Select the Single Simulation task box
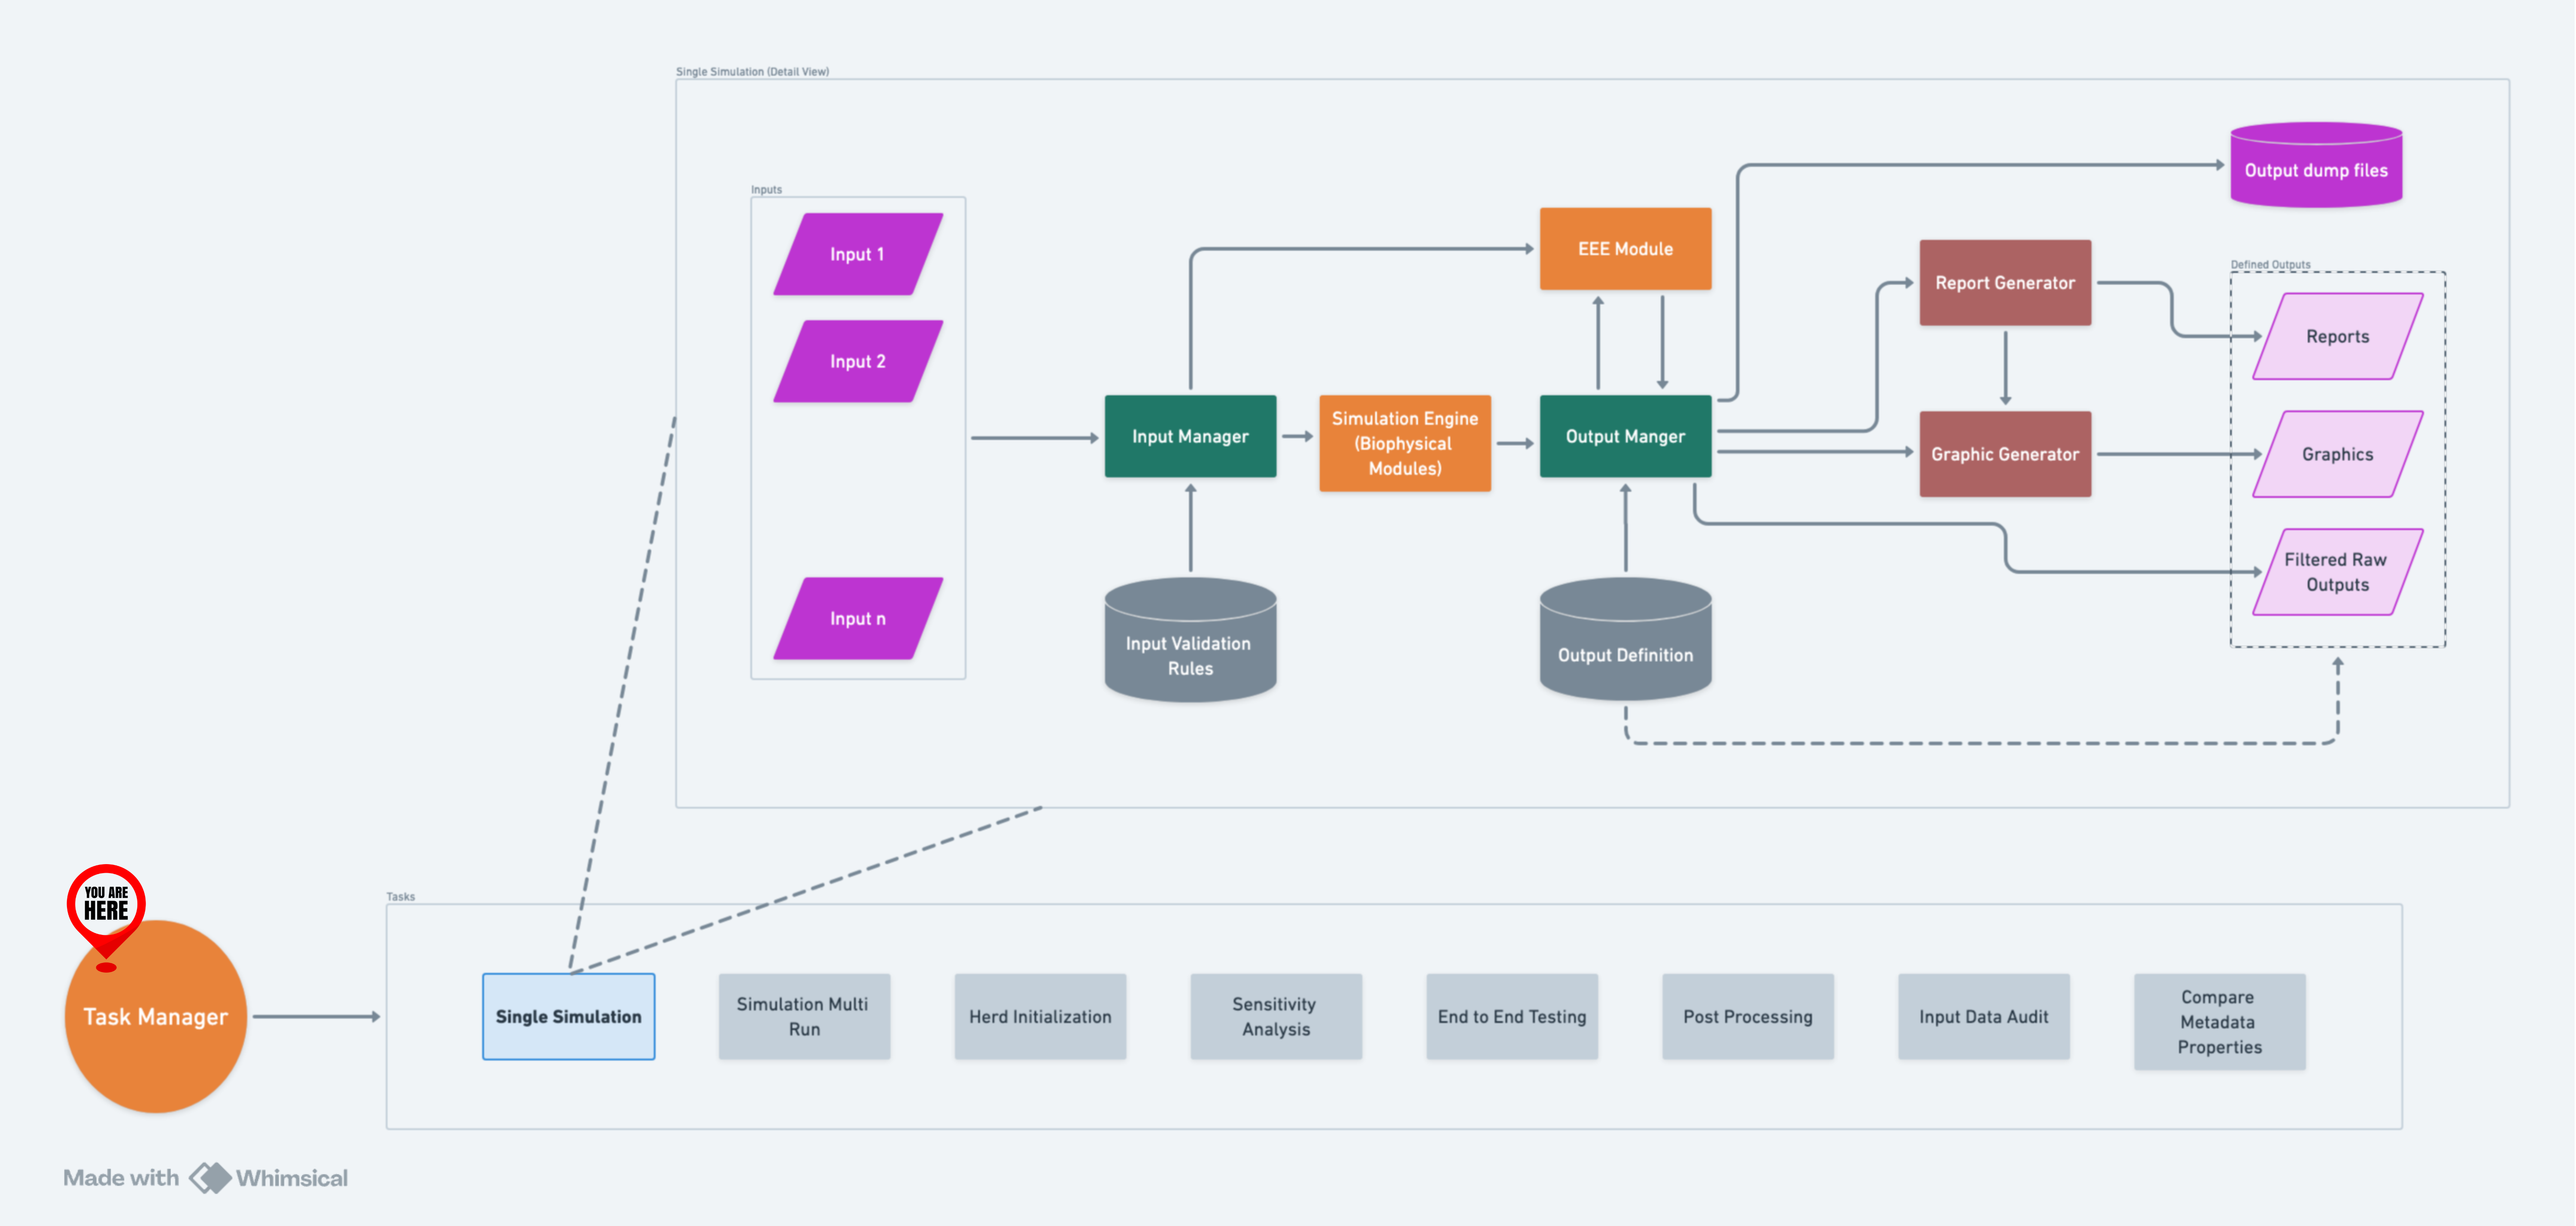This screenshot has height=1226, width=2576. click(568, 1016)
